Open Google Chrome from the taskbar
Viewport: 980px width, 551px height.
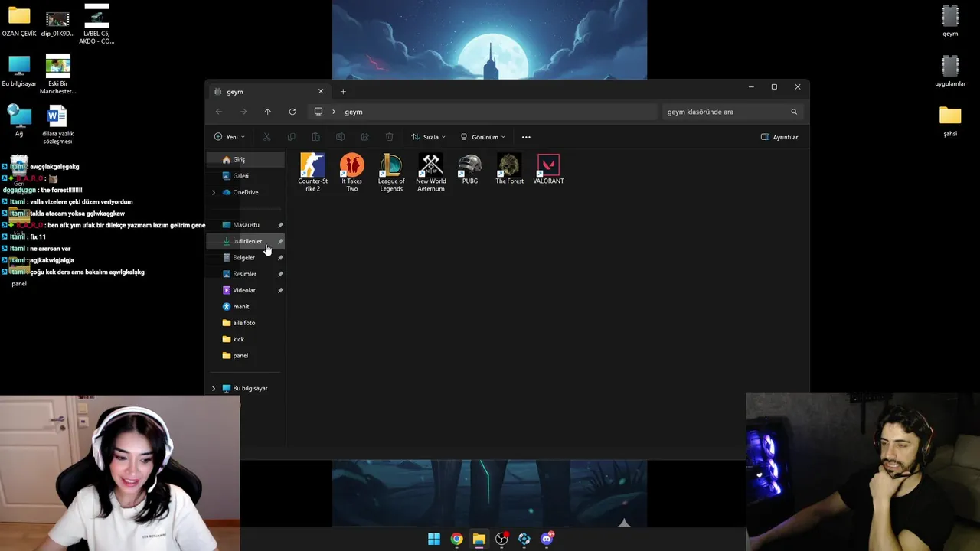456,539
